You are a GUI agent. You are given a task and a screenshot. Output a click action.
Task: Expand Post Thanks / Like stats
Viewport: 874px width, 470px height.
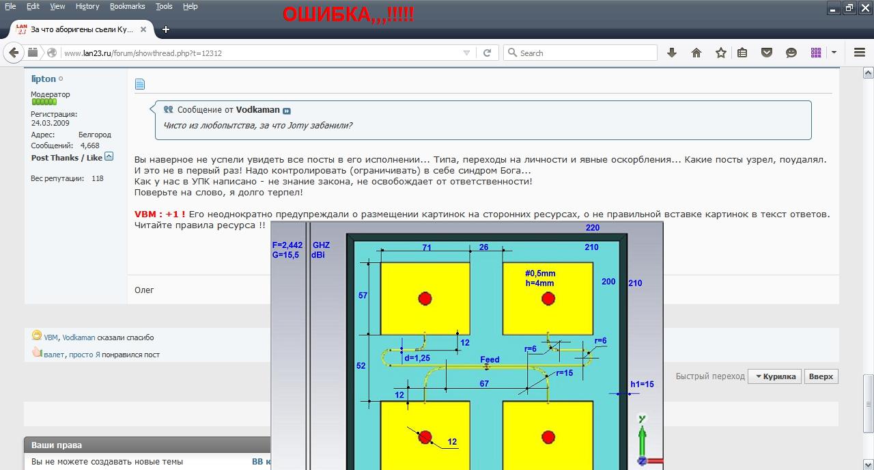click(x=109, y=157)
